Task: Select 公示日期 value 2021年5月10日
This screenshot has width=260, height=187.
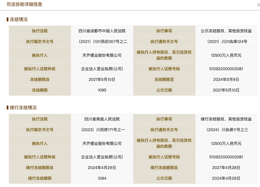Action: tap(226, 90)
